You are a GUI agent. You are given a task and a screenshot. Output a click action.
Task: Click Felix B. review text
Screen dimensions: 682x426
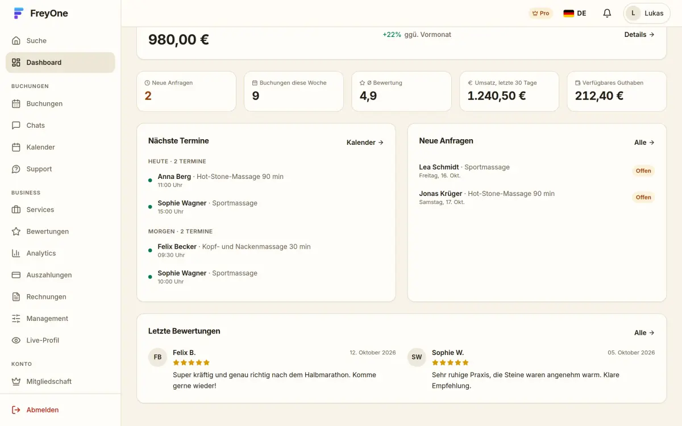pyautogui.click(x=275, y=381)
